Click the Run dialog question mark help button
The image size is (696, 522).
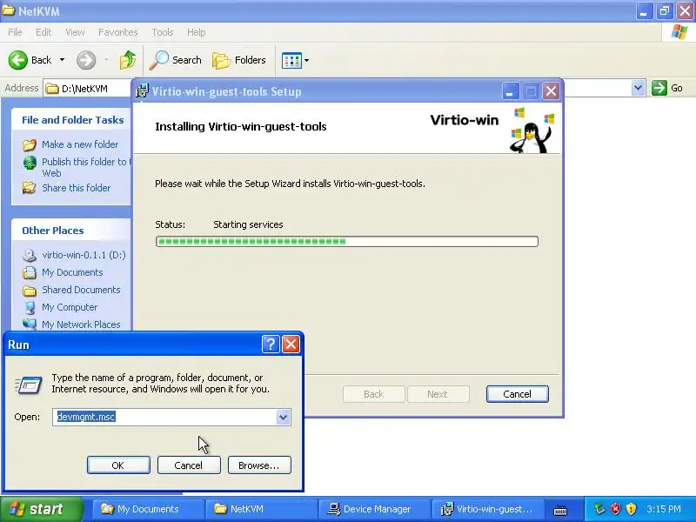(271, 344)
